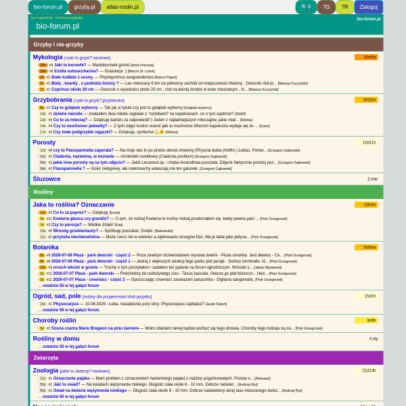
Task: Open the Zoologia forum section
Action: (x=45, y=371)
